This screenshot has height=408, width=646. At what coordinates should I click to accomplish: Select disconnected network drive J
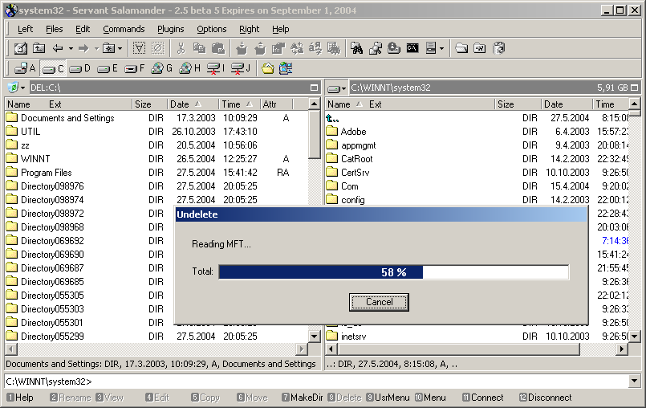[241, 68]
